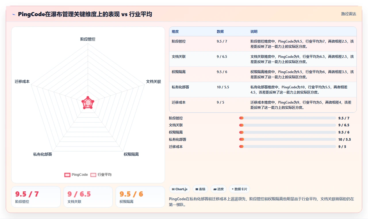Click the icon in the 数据卡片 chip

click(x=233, y=189)
